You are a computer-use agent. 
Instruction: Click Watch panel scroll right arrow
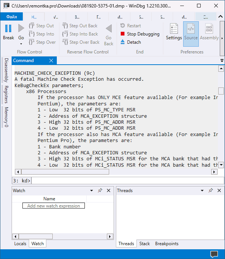(110, 236)
